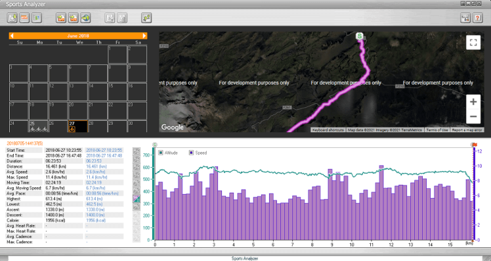Click the Avg. Pace label

[x=16, y=193]
